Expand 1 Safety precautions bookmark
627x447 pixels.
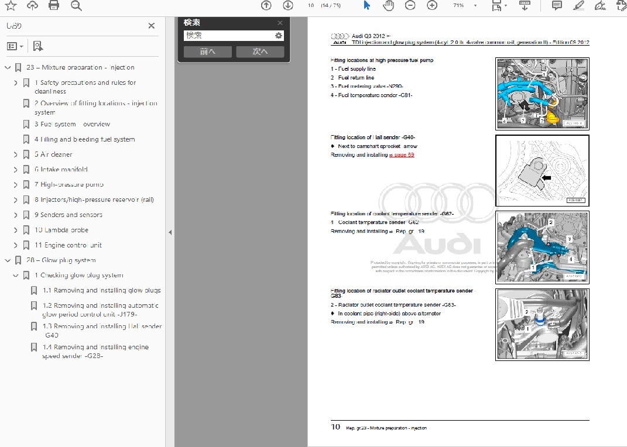[x=16, y=82]
